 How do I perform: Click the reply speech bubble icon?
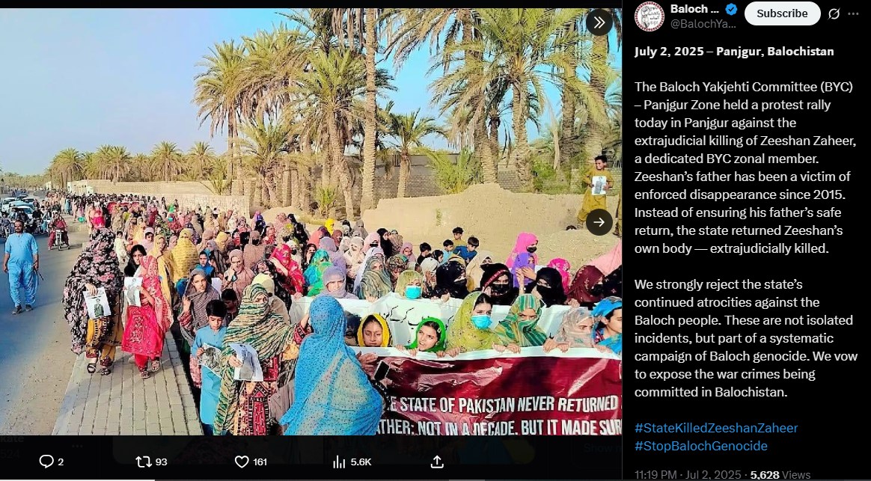click(46, 462)
